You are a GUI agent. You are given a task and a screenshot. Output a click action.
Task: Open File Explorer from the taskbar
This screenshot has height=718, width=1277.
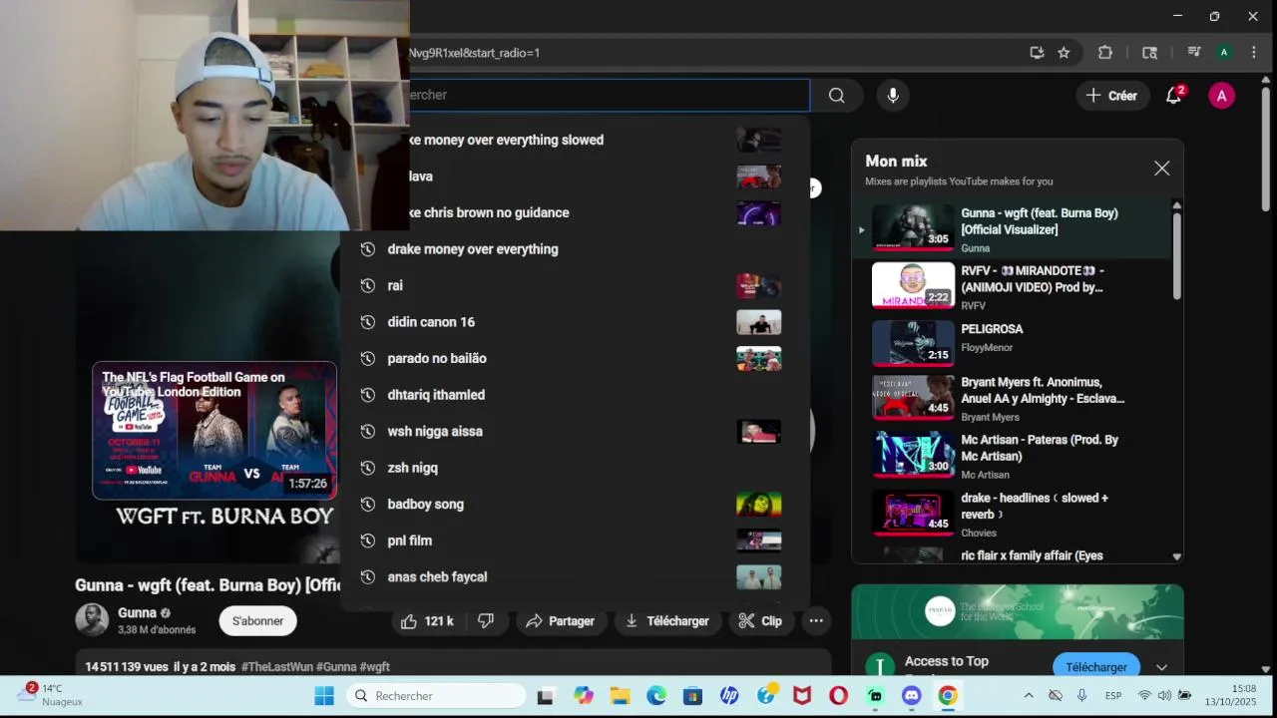pos(620,696)
